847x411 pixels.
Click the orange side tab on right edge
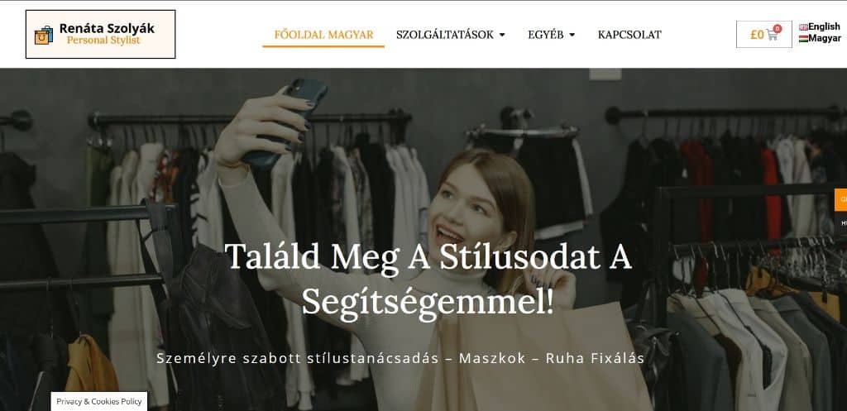(x=841, y=200)
